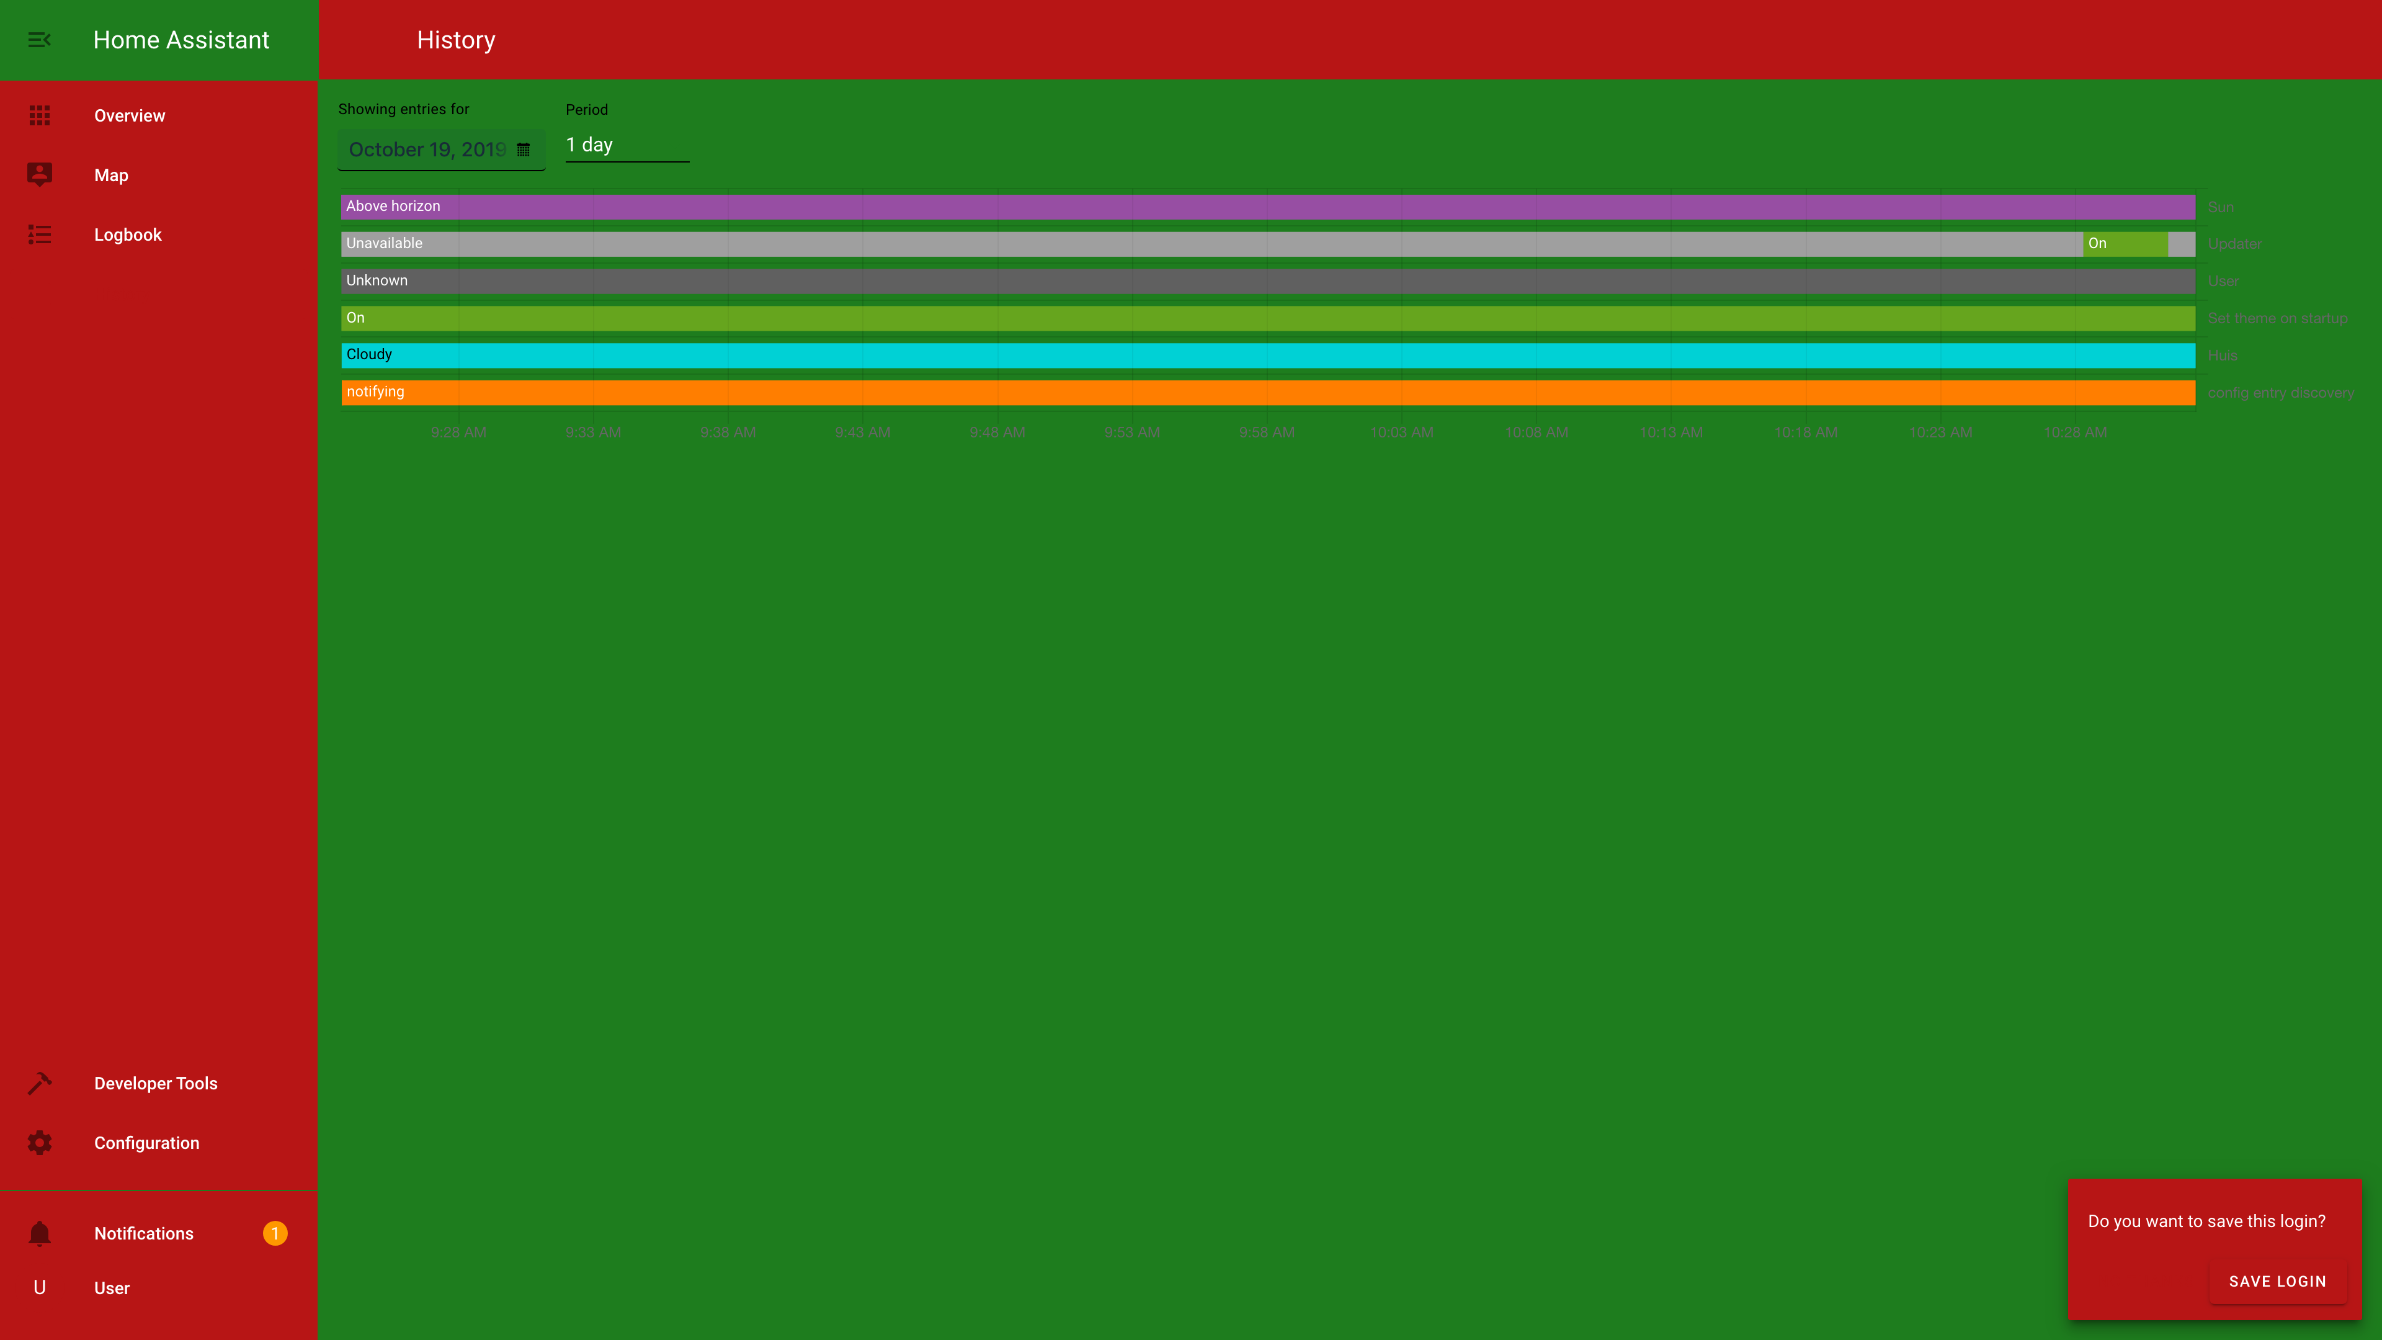The width and height of the screenshot is (2382, 1340).
Task: Open the Logbook menu item
Action: tap(128, 235)
